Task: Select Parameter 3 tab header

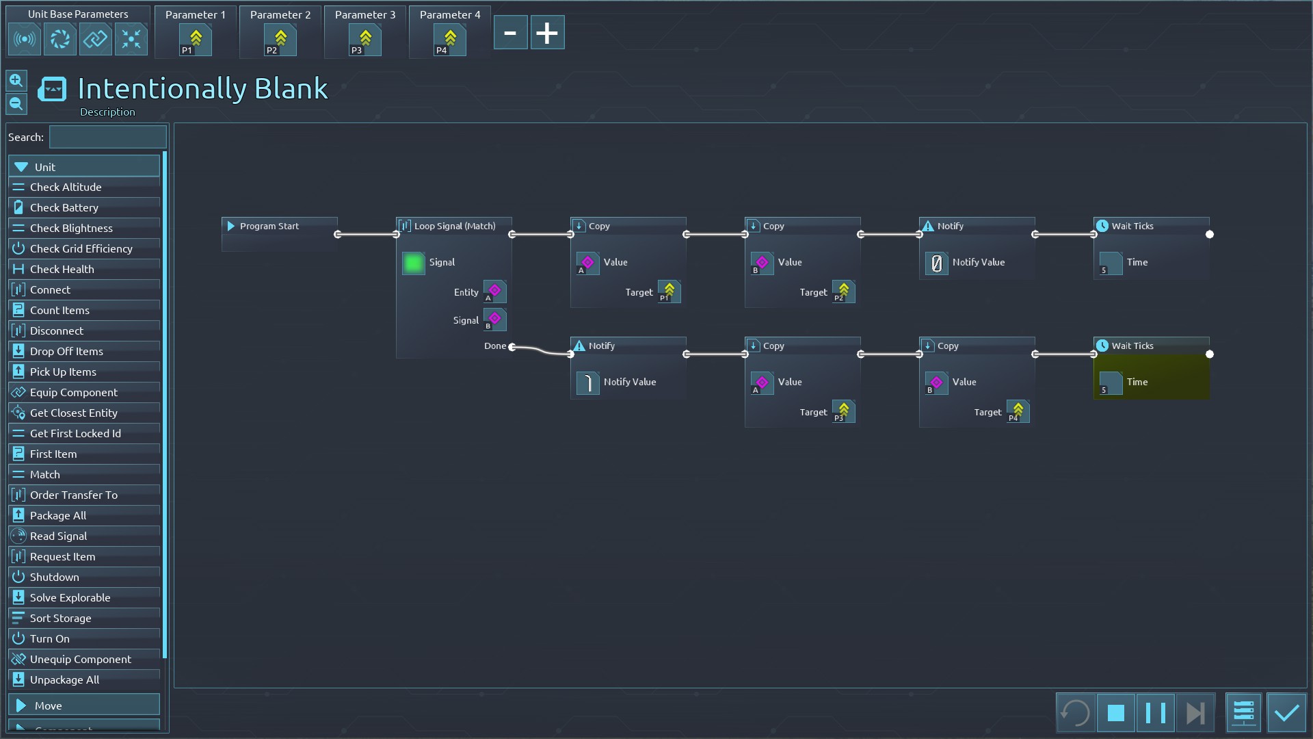Action: coord(365,14)
